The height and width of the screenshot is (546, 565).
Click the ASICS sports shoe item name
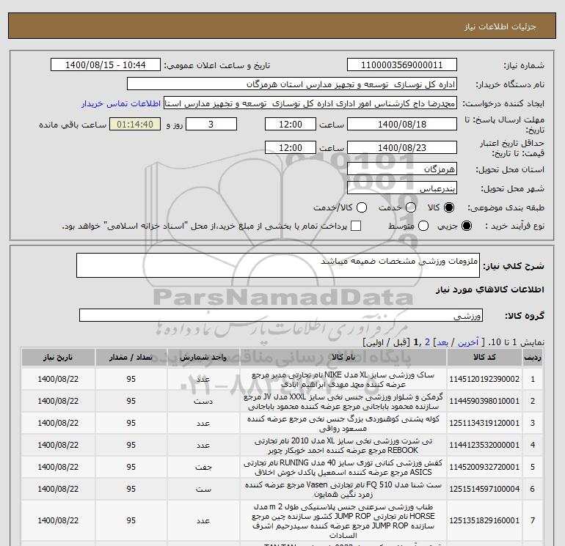point(343,467)
